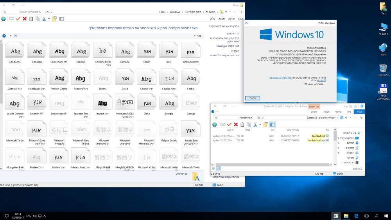This screenshot has height=220, width=391.
Task: Click the up-one-level arrow in Fonts window
Action: coord(226,12)
